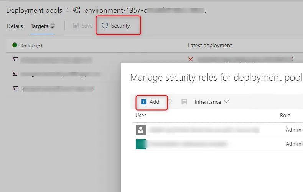Select the third target machine icon
The width and height of the screenshot is (303, 192).
16,89
